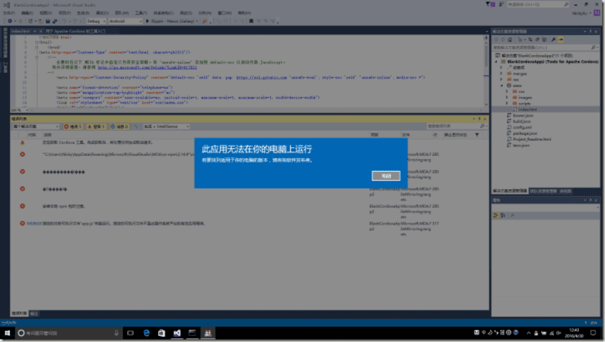Open the Build + IntelliSense dropdown
The height and width of the screenshot is (342, 605).
click(166, 127)
